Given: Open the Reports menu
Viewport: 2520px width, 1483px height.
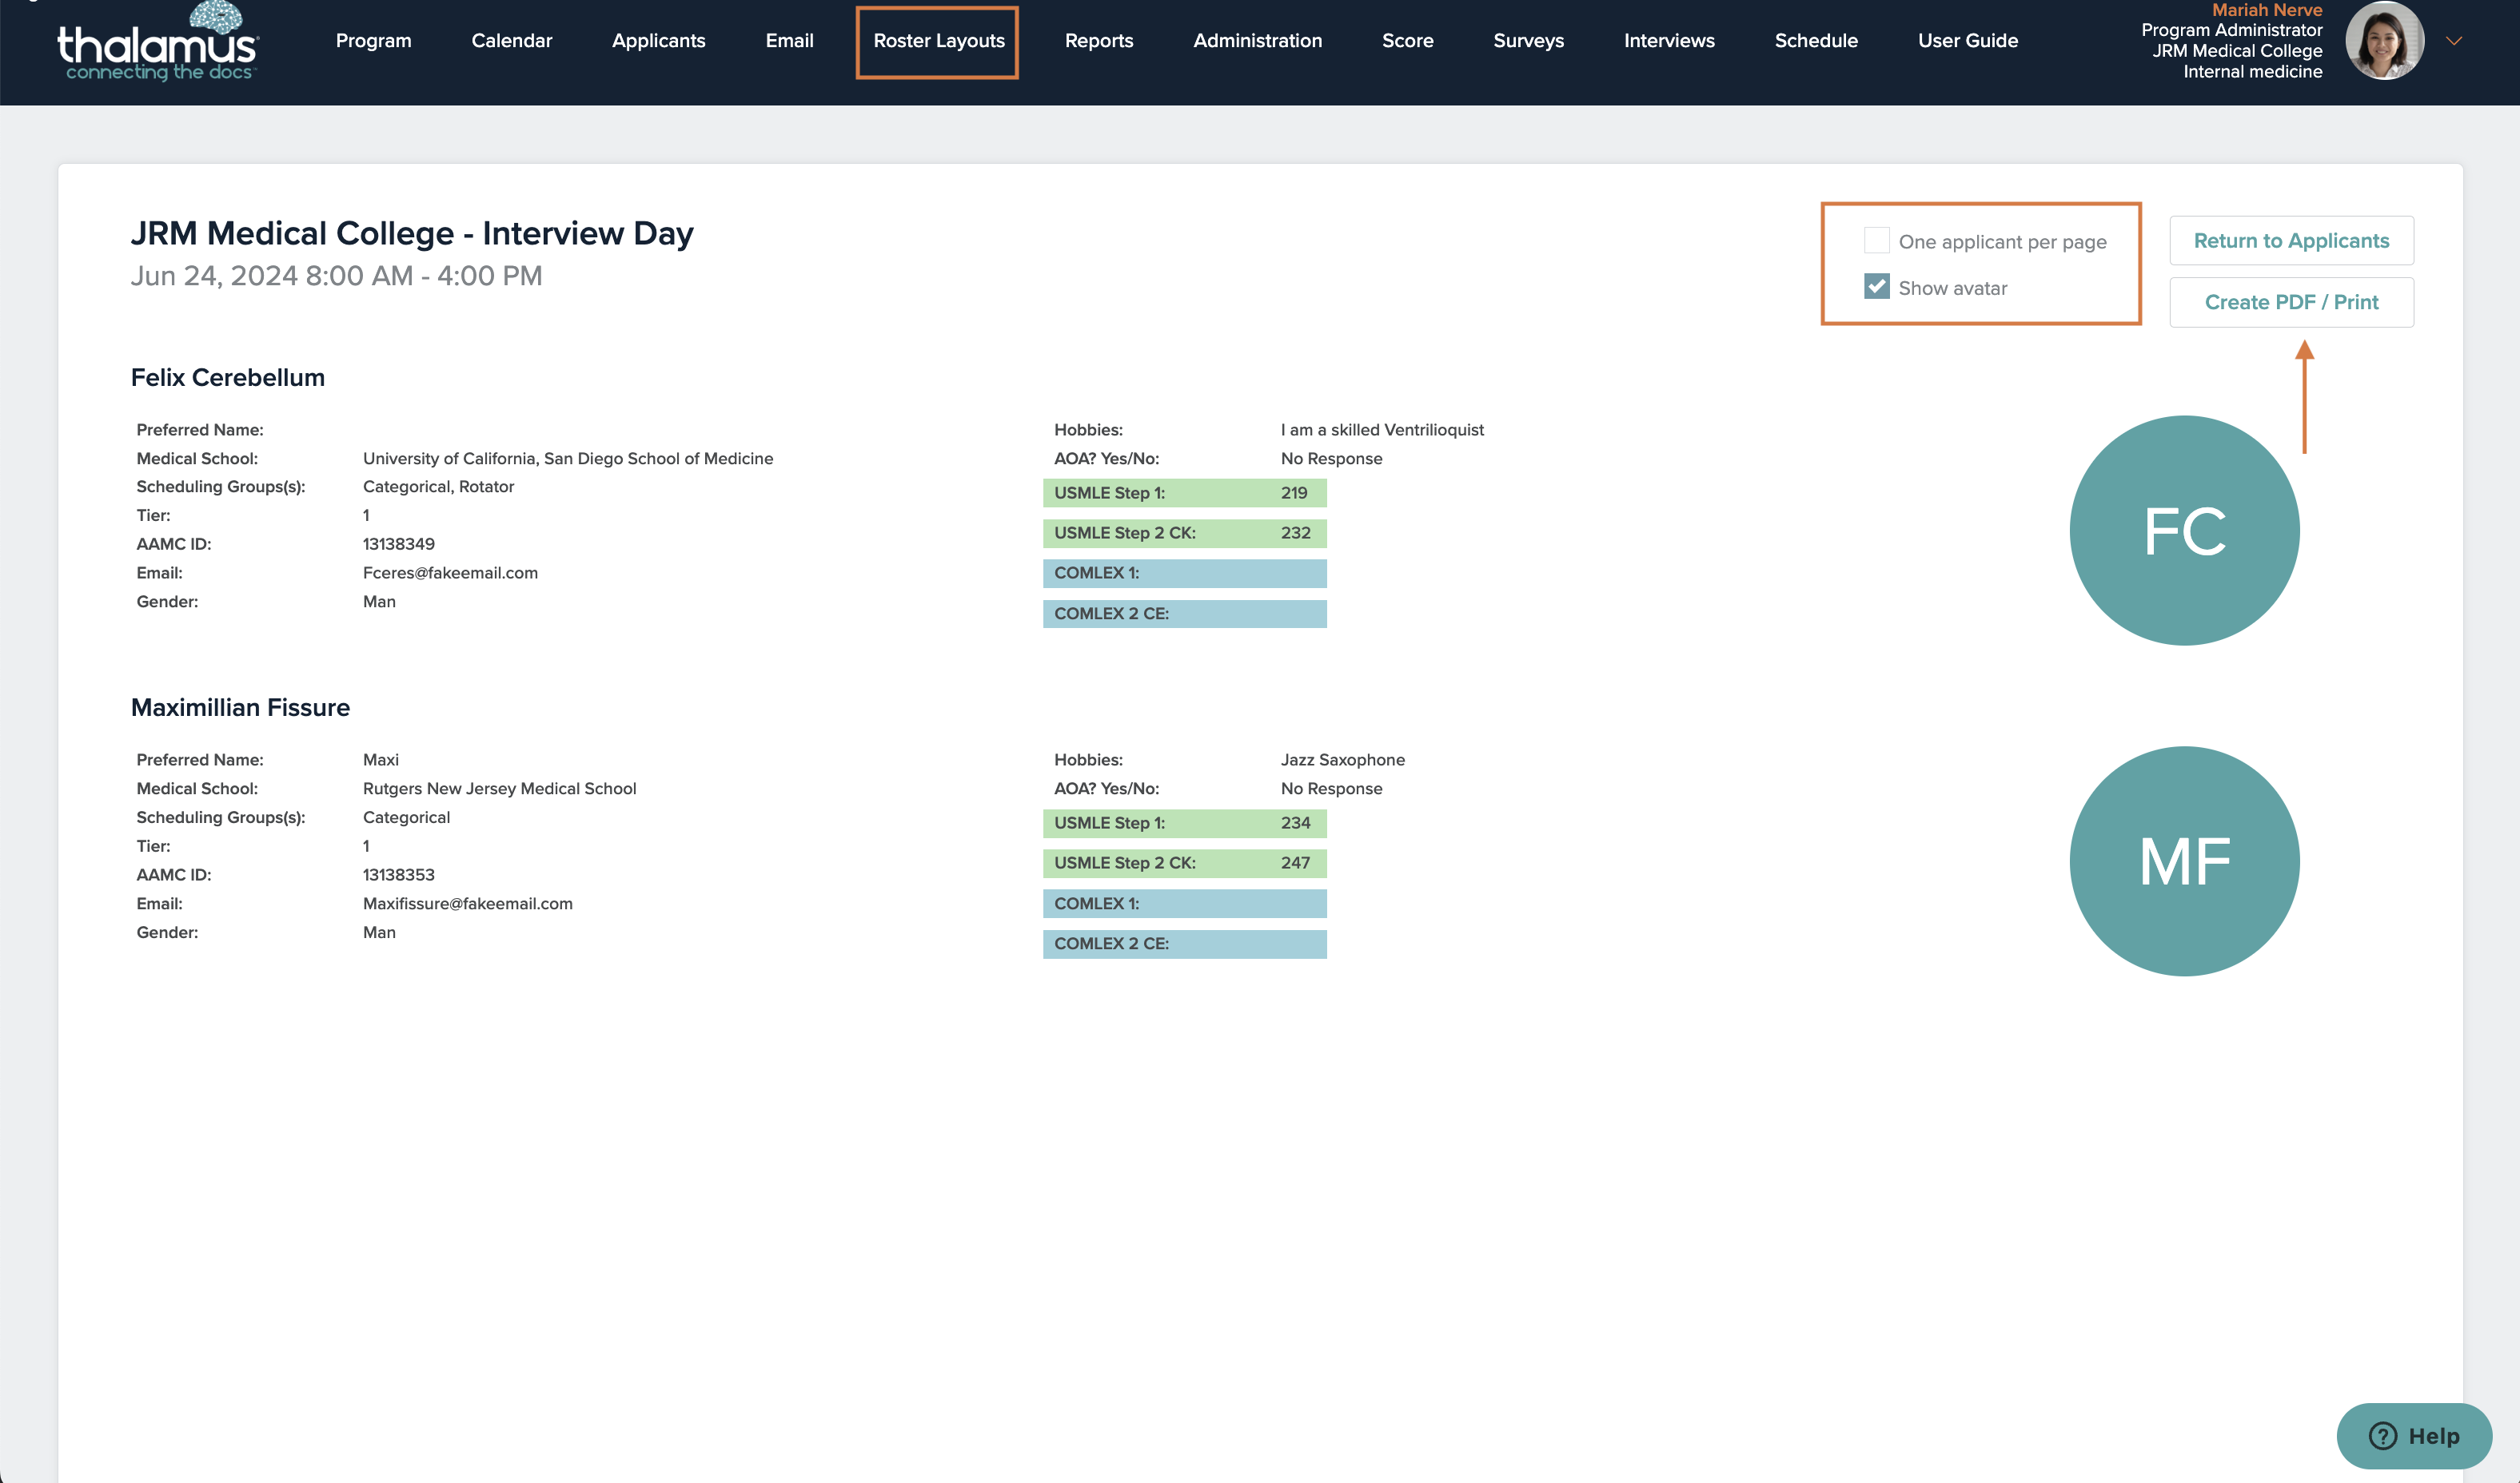Looking at the screenshot, I should (x=1099, y=41).
